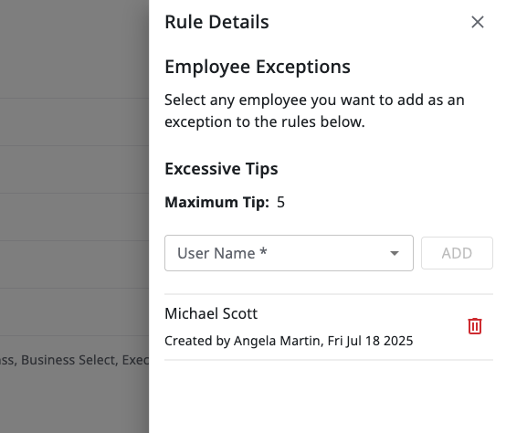Viewport: 506px width, 433px height.
Task: Click the date Fri Jul 18 2025
Action: tap(370, 341)
